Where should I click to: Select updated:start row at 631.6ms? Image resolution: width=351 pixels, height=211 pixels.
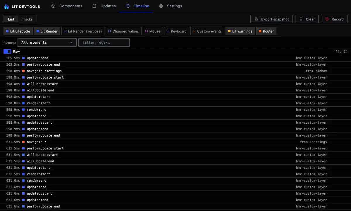(x=175, y=193)
